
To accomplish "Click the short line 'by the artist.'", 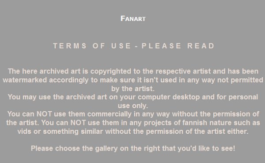I will tap(133, 89).
